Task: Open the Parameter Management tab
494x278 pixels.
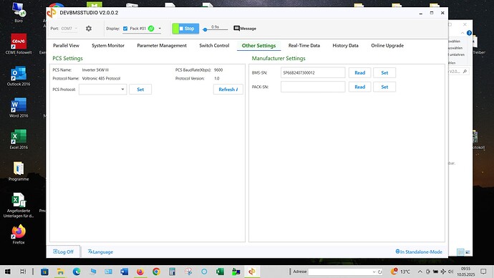Action: 162,45
